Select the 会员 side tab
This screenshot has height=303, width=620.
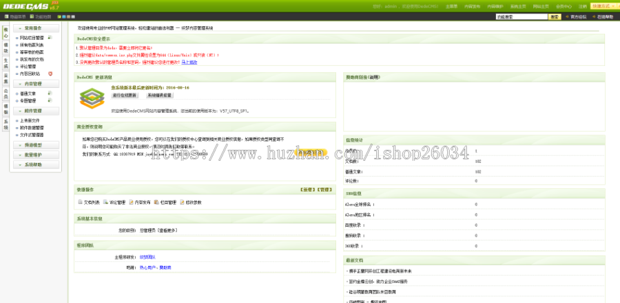(6, 93)
